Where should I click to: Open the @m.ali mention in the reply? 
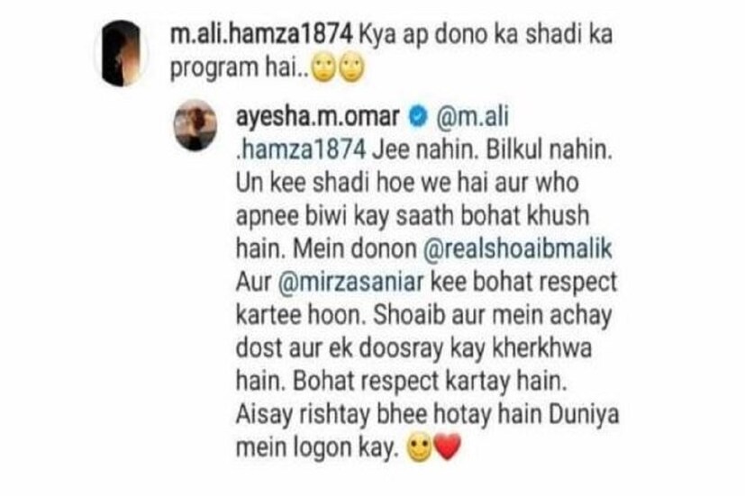tap(472, 117)
